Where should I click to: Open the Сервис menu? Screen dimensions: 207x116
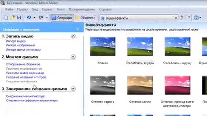[x=47, y=9]
